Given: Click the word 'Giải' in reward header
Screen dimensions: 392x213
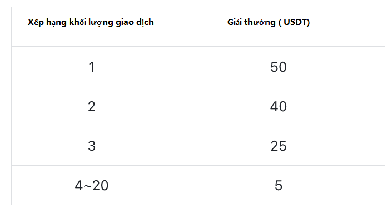Looking at the screenshot, I should pos(235,22).
